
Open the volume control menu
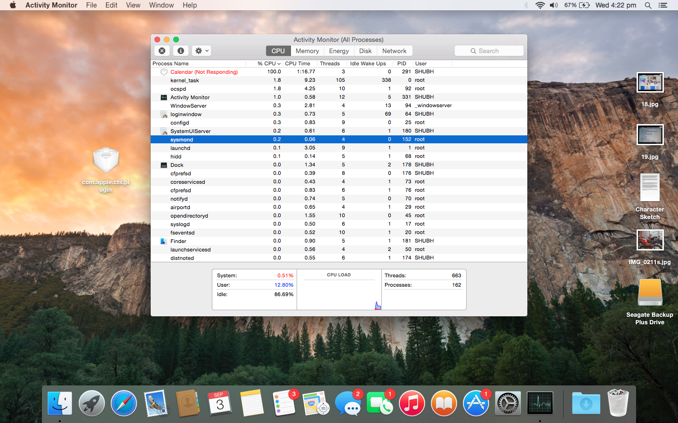tap(554, 5)
